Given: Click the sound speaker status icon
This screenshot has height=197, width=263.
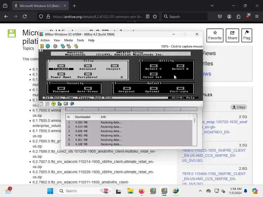Looking at the screenshot, I should click(x=72, y=104).
